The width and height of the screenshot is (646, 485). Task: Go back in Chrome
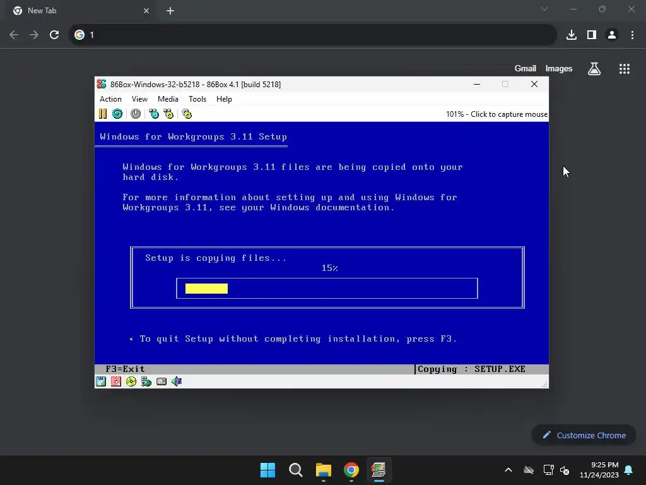tap(14, 35)
